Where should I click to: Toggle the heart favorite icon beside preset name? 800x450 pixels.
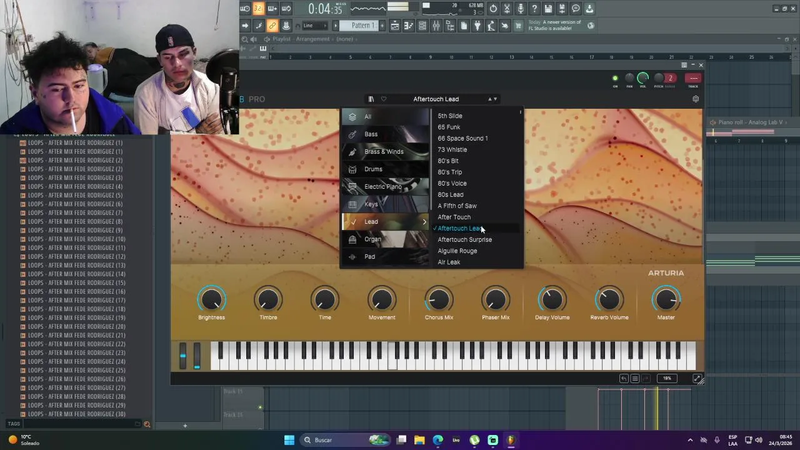pos(384,99)
